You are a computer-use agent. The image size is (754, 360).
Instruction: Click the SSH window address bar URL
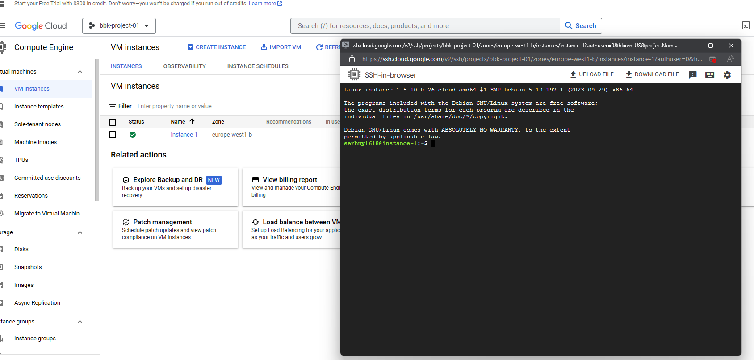532,59
